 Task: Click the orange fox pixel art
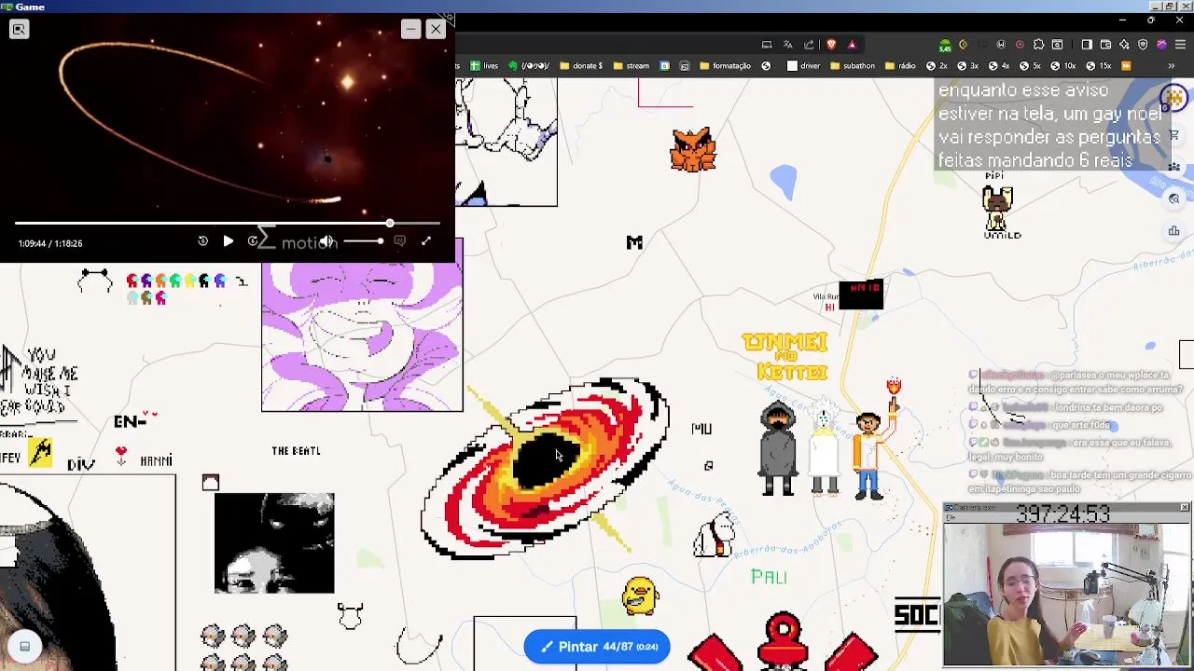coord(693,149)
